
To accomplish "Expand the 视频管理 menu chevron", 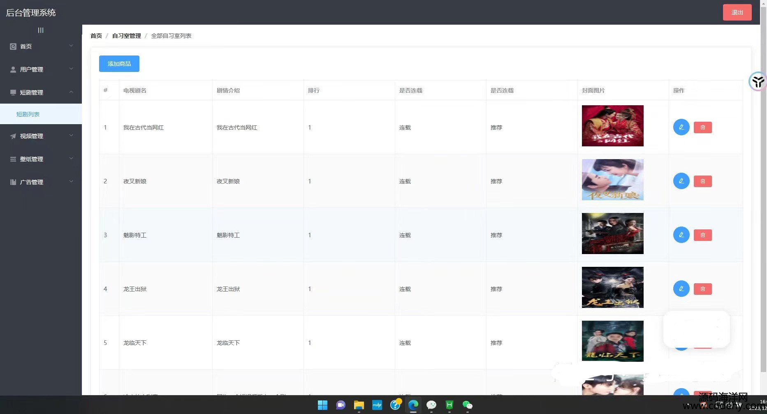I will (x=71, y=135).
